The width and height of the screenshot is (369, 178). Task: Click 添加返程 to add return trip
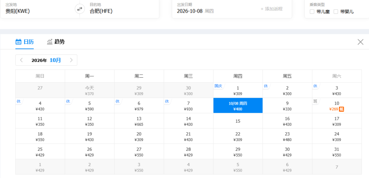271,9
